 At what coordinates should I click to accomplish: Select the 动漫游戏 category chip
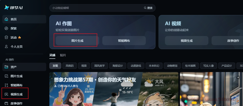tap(136, 66)
